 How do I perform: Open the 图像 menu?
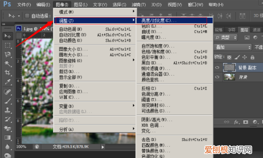coord(62,4)
